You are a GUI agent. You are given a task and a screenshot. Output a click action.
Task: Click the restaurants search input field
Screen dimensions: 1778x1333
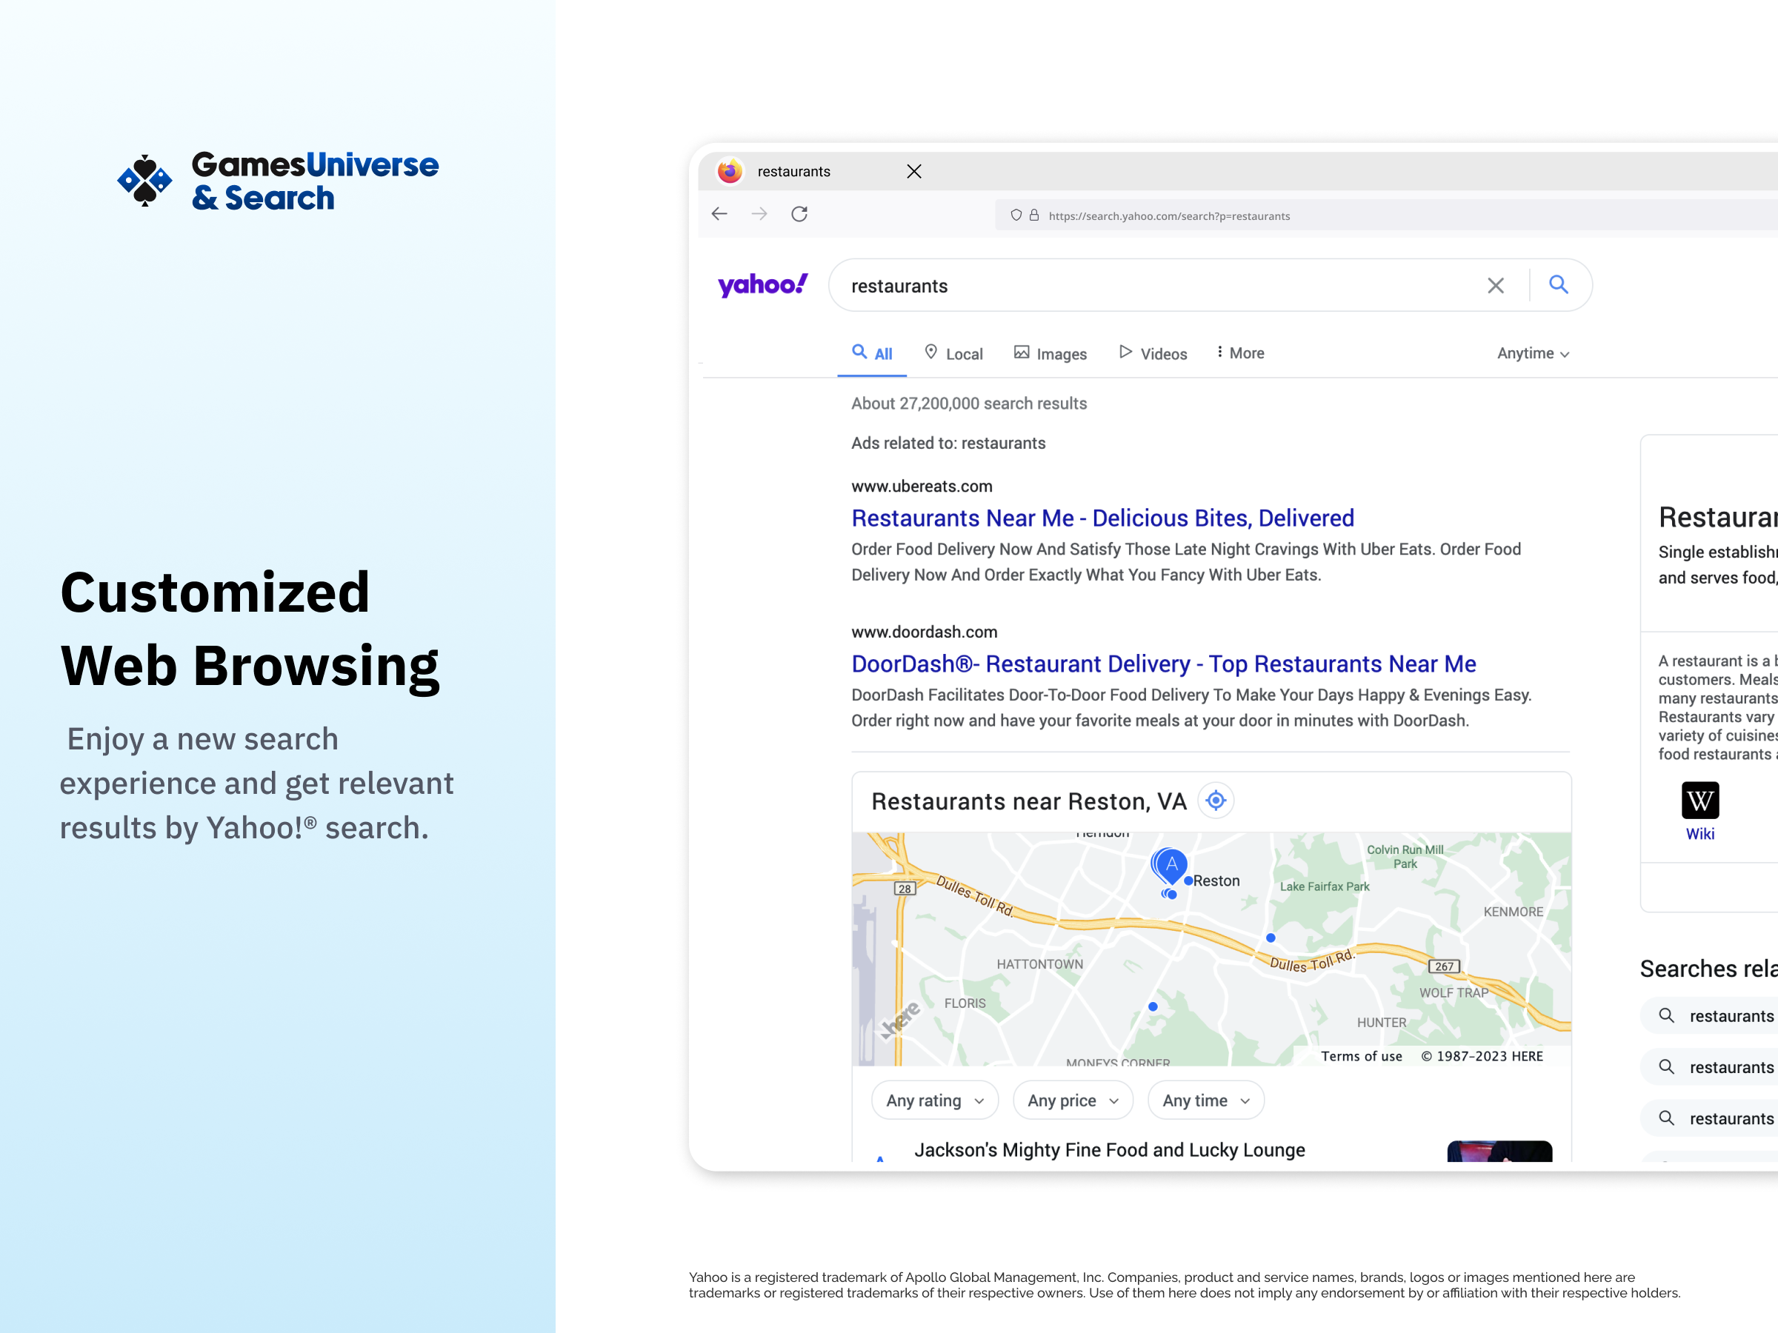click(x=1157, y=286)
